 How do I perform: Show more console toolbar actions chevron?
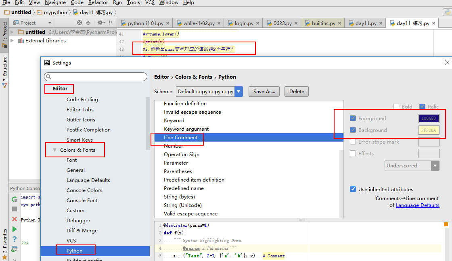pyautogui.click(x=15, y=259)
